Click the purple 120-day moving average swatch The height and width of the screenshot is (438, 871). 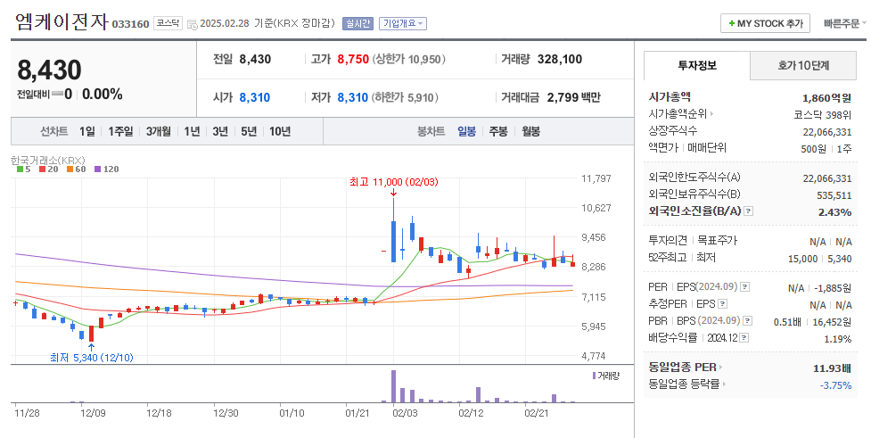[x=98, y=169]
